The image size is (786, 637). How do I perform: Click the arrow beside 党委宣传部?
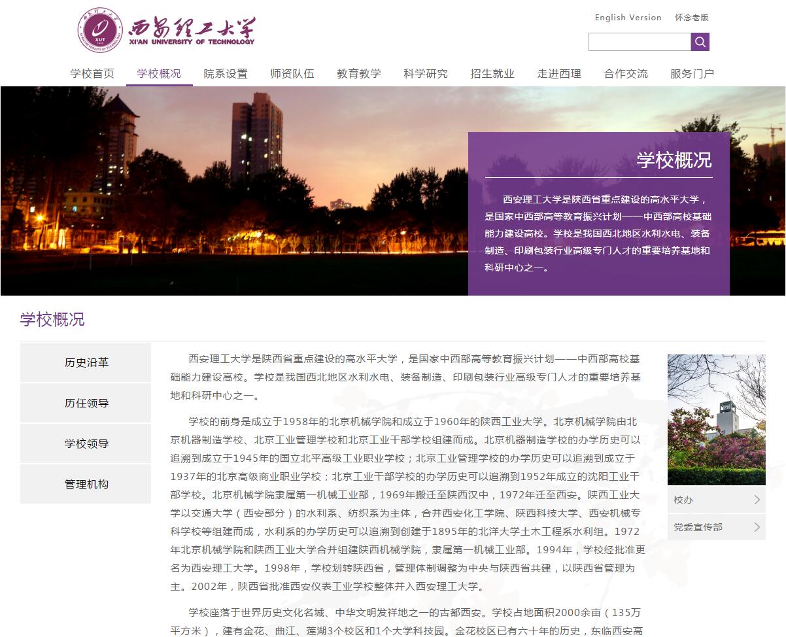point(757,527)
